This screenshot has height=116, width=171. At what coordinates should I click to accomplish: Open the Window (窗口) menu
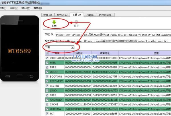25,8
